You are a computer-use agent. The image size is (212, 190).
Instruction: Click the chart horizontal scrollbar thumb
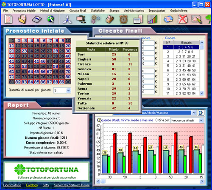coord(103,181)
